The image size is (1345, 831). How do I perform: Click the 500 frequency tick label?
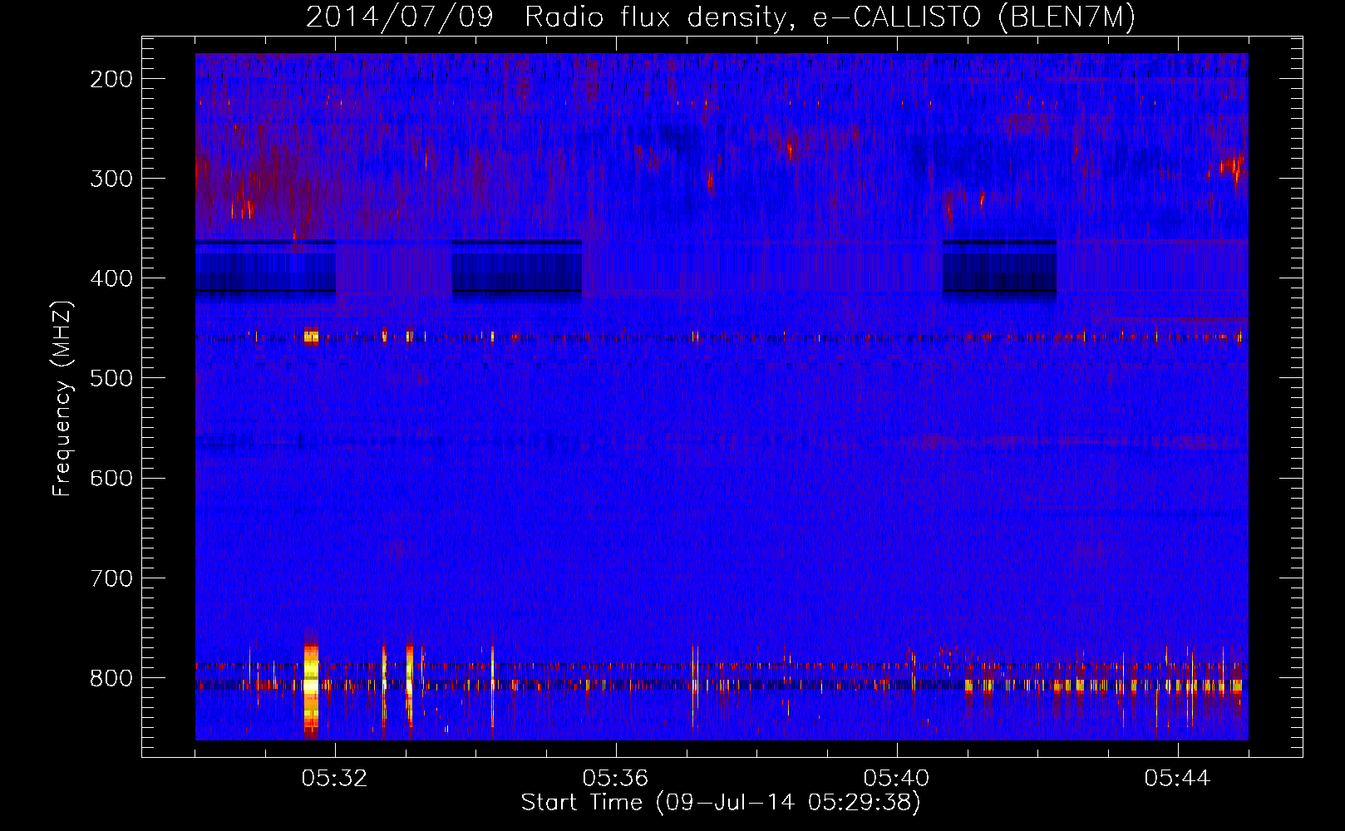[111, 378]
